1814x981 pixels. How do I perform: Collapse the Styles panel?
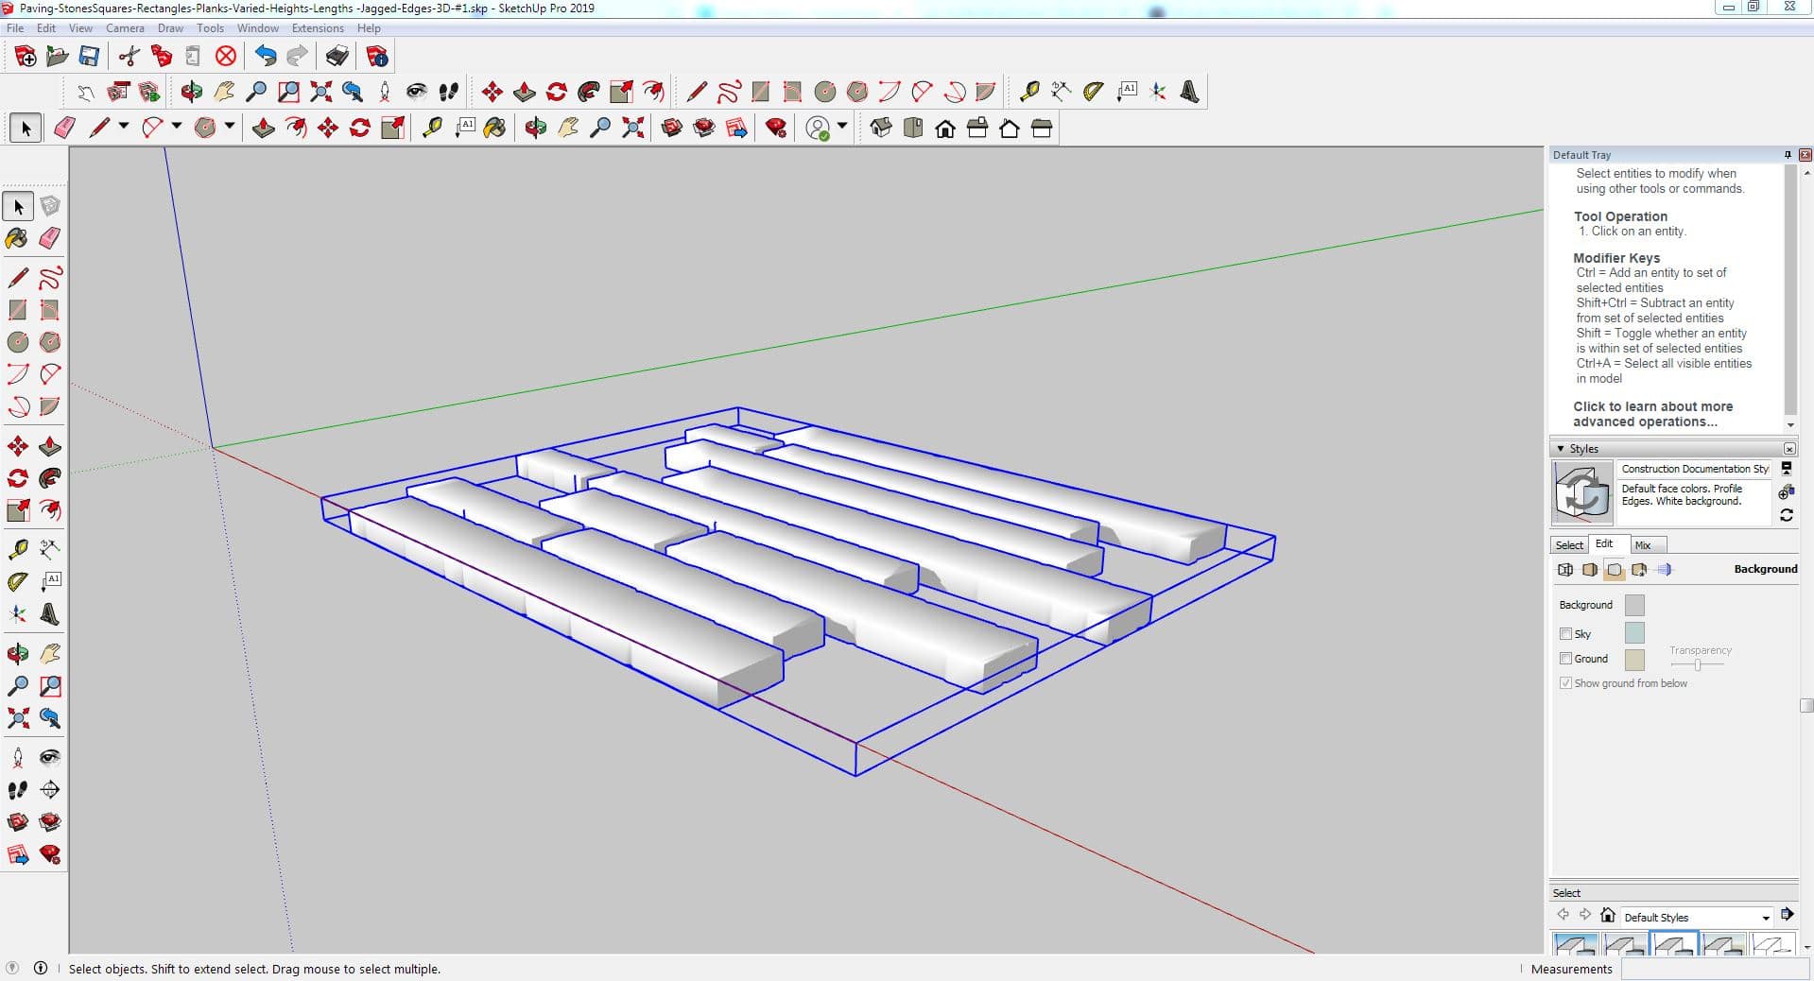1560,449
